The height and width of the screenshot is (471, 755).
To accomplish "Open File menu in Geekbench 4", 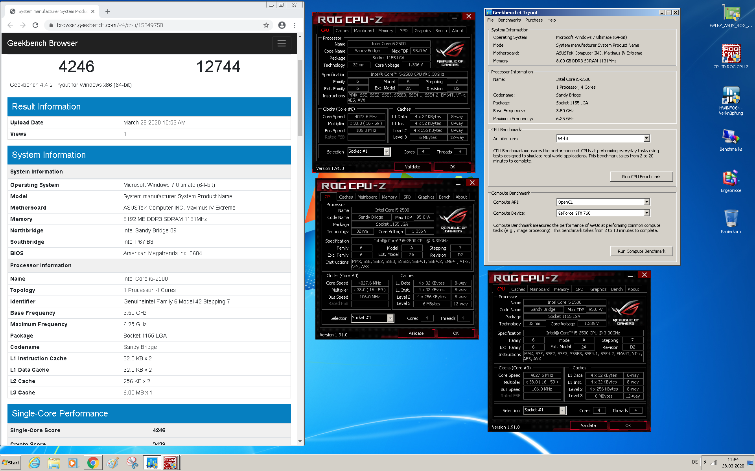I will point(490,20).
